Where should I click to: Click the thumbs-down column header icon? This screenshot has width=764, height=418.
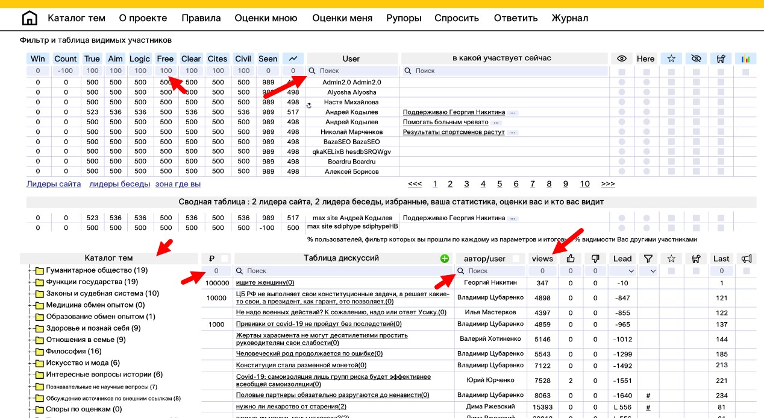click(x=595, y=259)
